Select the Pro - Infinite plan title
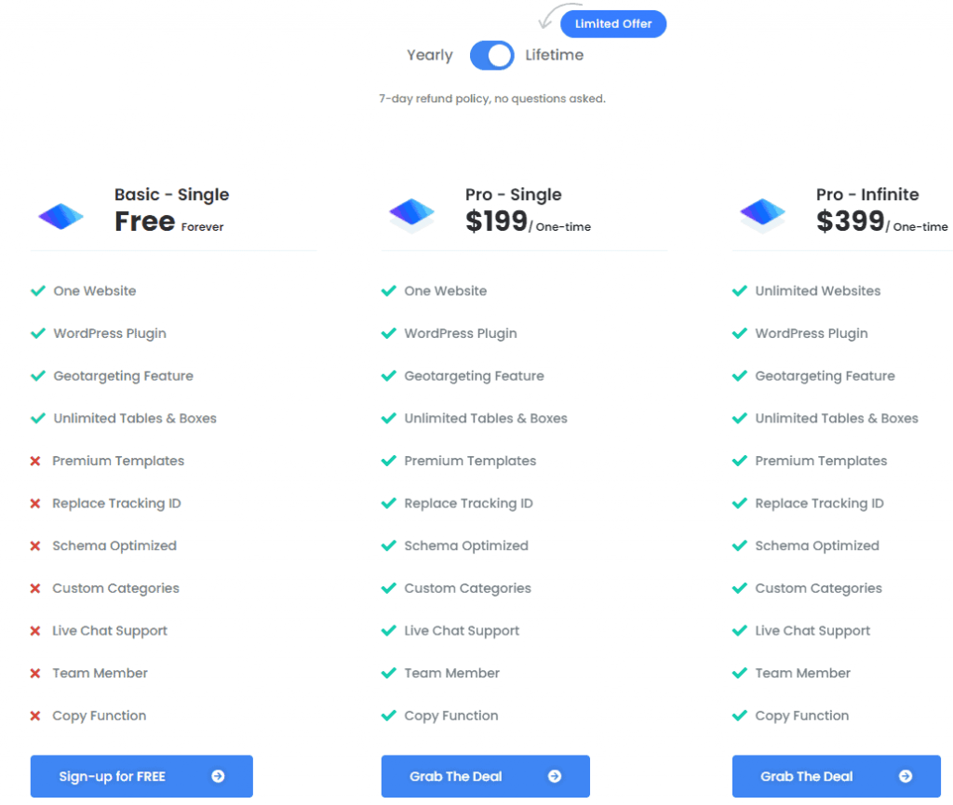Viewport: 953px width, 805px height. pos(867,195)
